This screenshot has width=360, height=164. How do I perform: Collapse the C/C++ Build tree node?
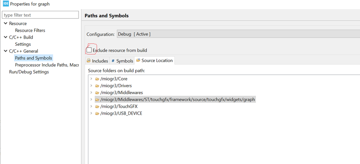(5, 37)
